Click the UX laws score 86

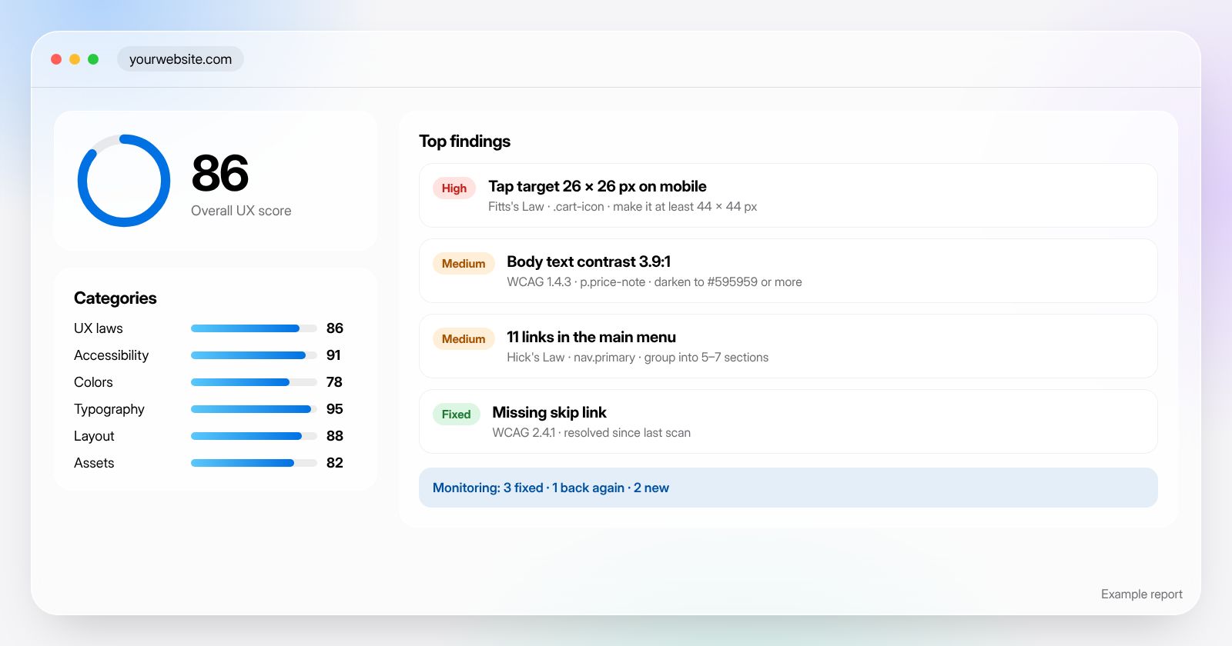[335, 328]
